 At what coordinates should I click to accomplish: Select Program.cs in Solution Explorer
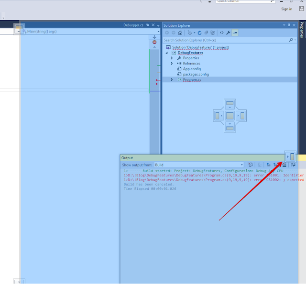(192, 80)
